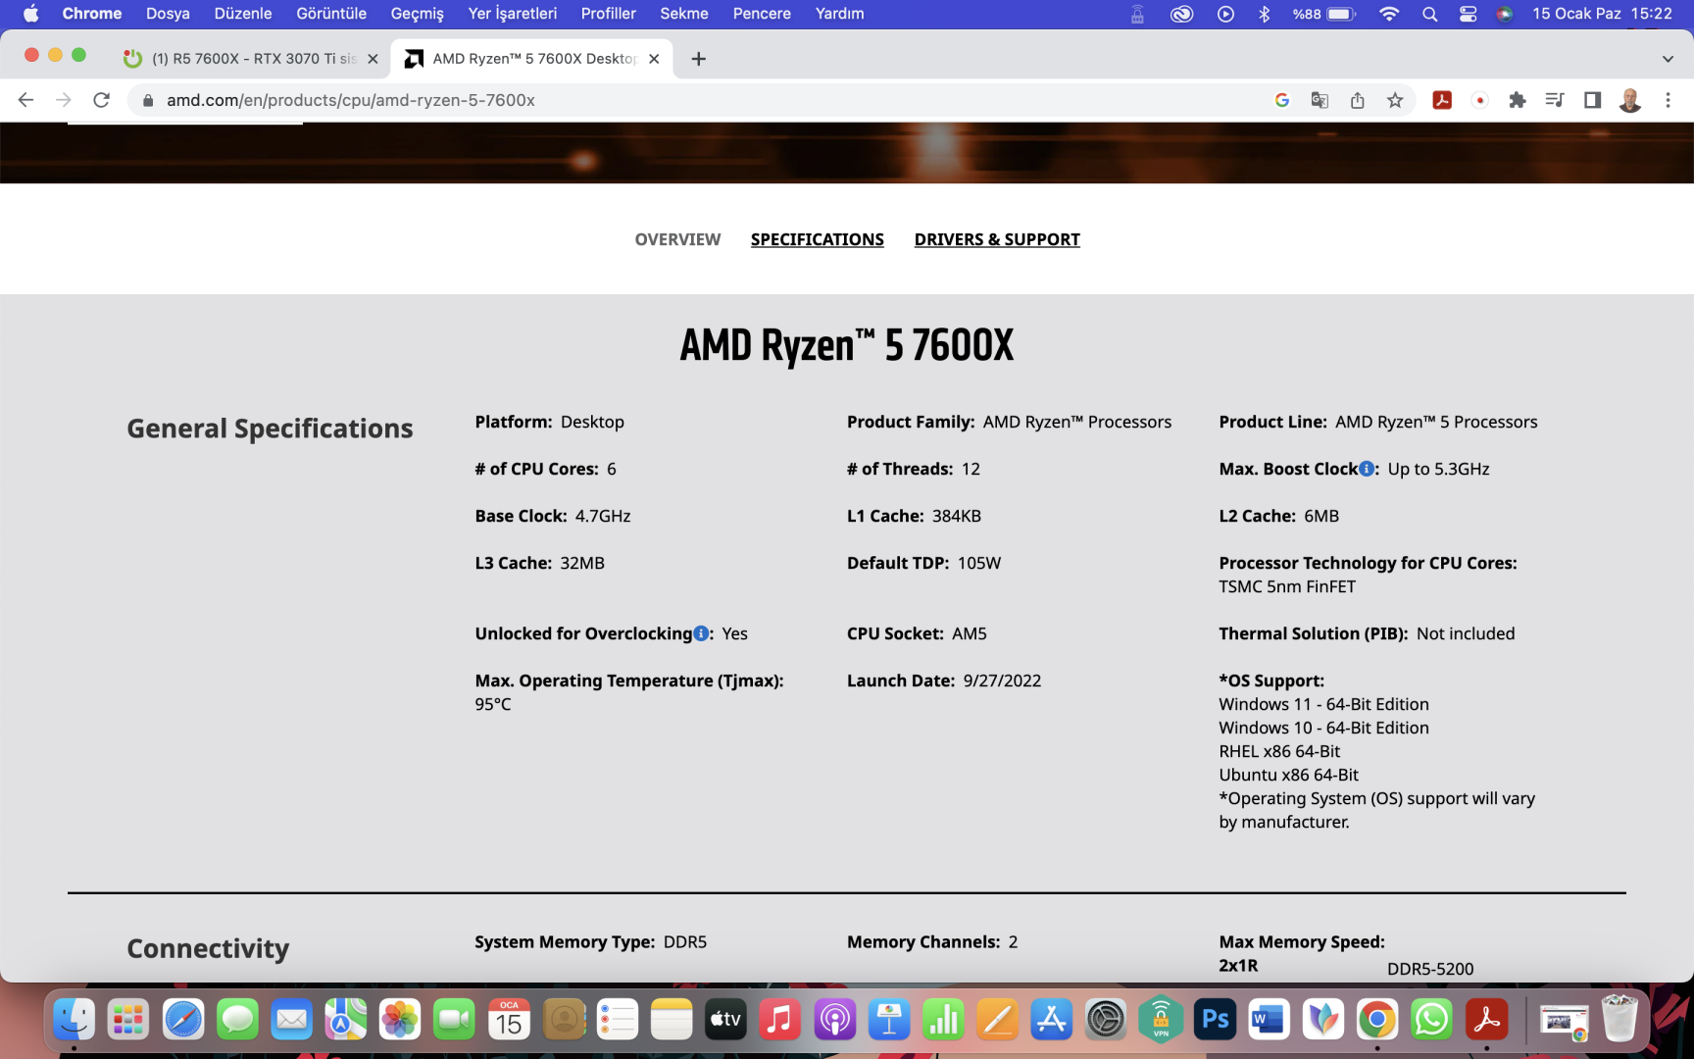Click the Default TDP value 105W

(x=979, y=563)
